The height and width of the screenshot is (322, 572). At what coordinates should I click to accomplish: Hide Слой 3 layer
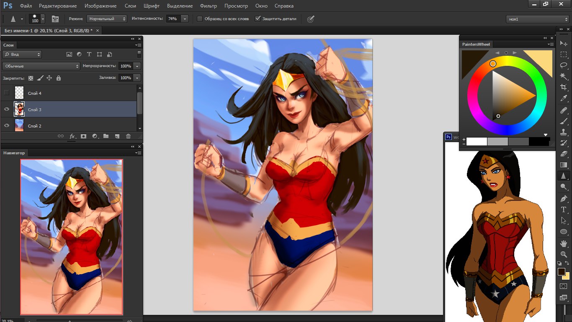[x=6, y=109]
